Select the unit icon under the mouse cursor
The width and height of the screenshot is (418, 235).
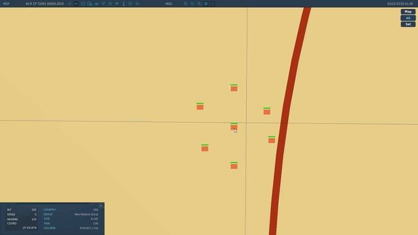point(234,127)
